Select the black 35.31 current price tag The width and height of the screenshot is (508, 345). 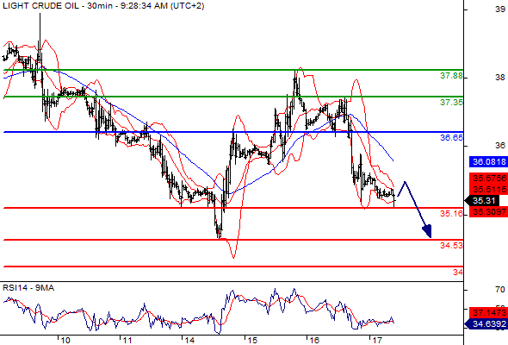482,201
